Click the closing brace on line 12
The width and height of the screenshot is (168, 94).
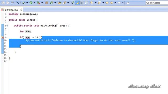pos(21,46)
